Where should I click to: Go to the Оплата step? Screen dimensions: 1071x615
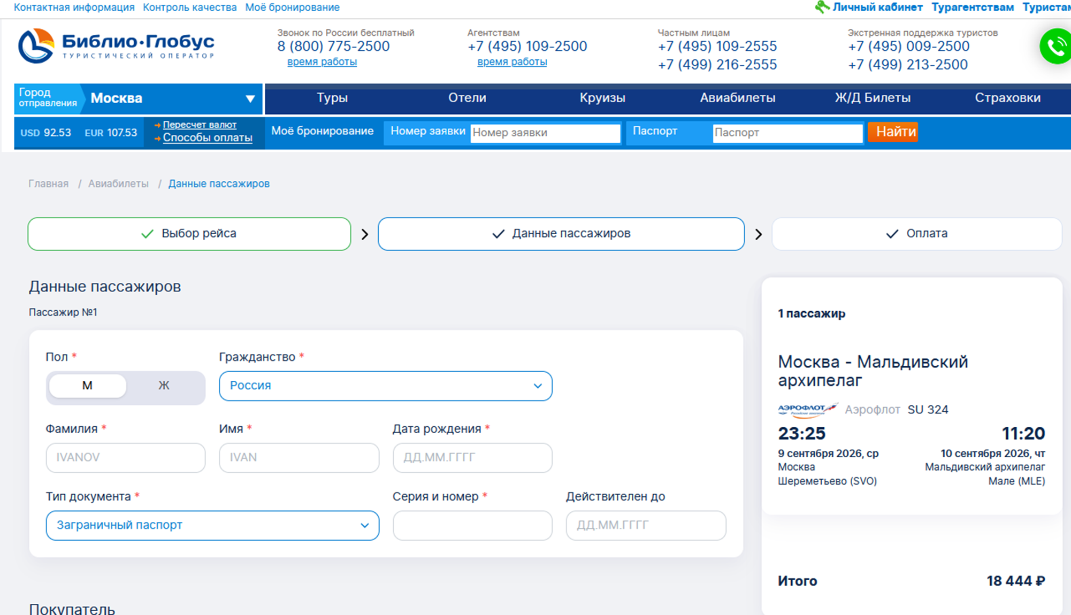pos(916,234)
